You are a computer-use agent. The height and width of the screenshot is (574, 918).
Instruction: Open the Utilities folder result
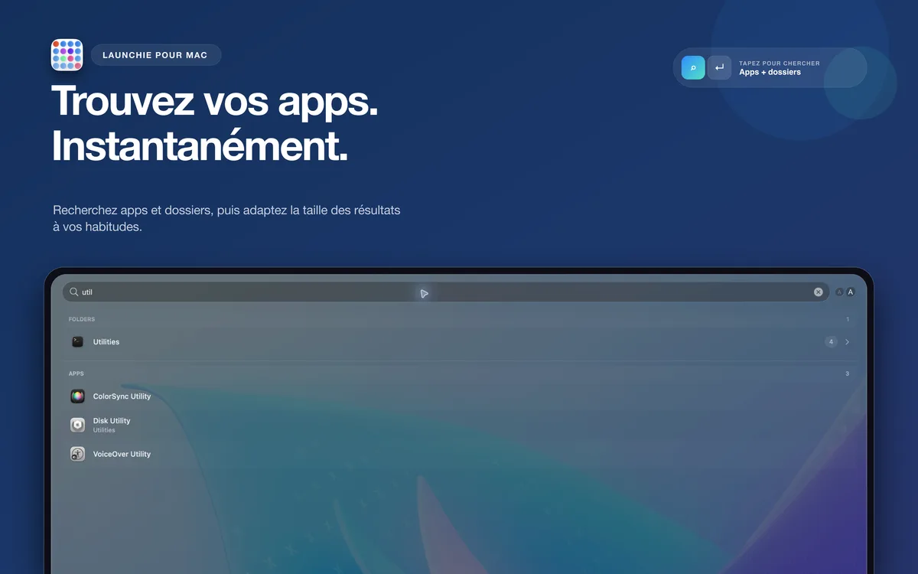coord(459,342)
